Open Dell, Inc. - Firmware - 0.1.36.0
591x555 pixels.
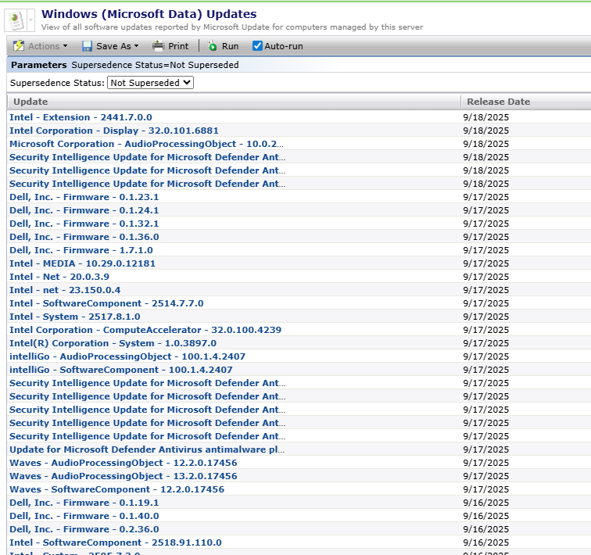click(84, 237)
